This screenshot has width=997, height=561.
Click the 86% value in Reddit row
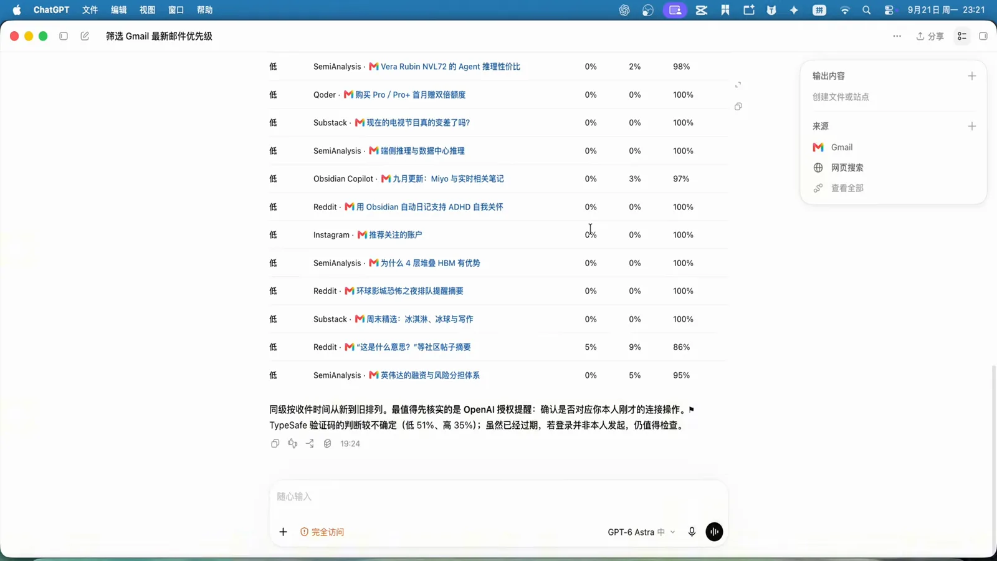point(681,347)
